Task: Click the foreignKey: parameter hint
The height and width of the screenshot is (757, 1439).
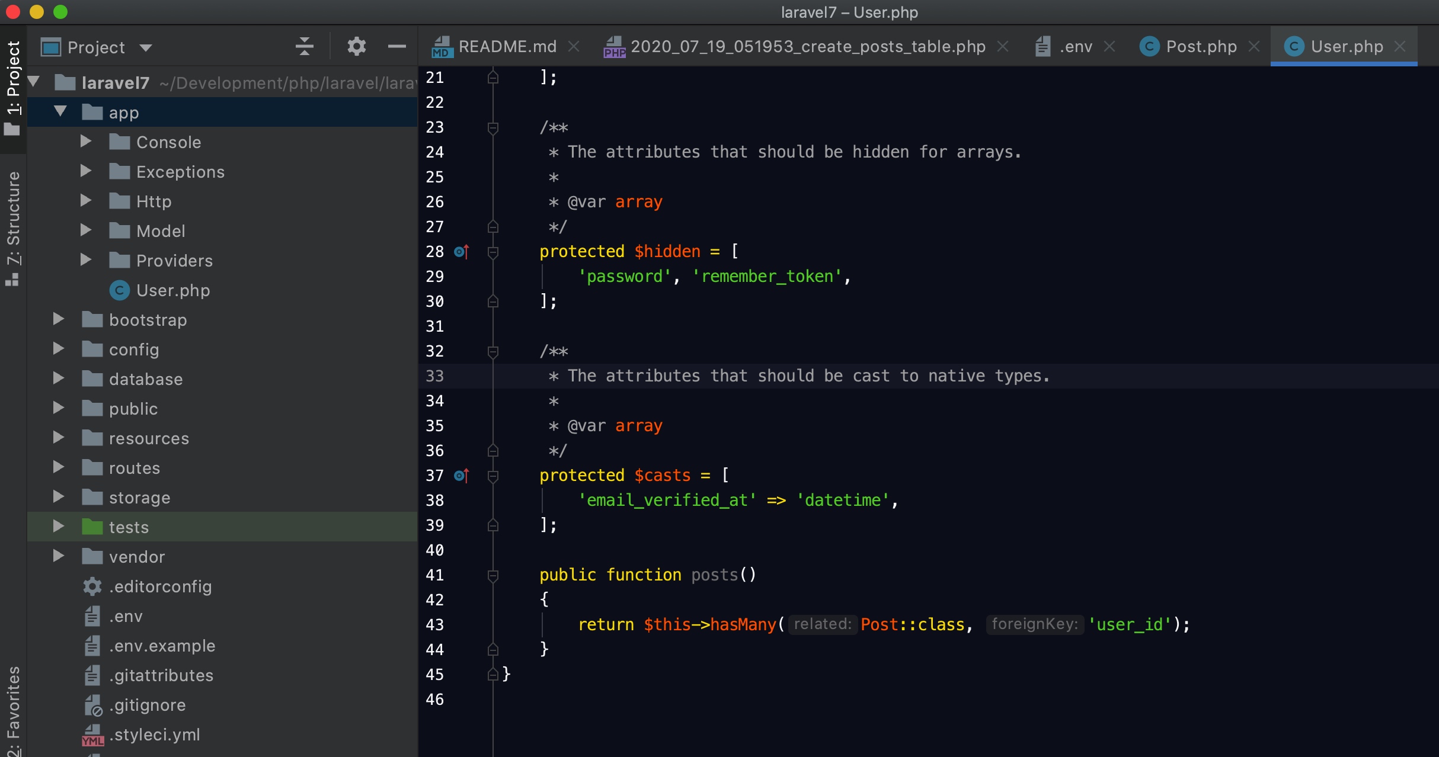Action: coord(1035,624)
